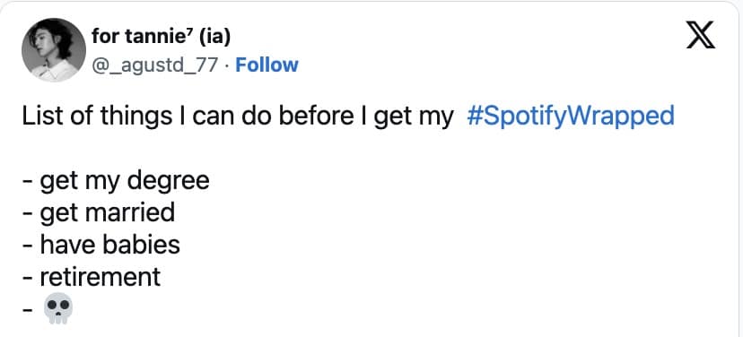This screenshot has width=743, height=337.
Task: Click the 'get my degree' line
Action: coord(116,181)
